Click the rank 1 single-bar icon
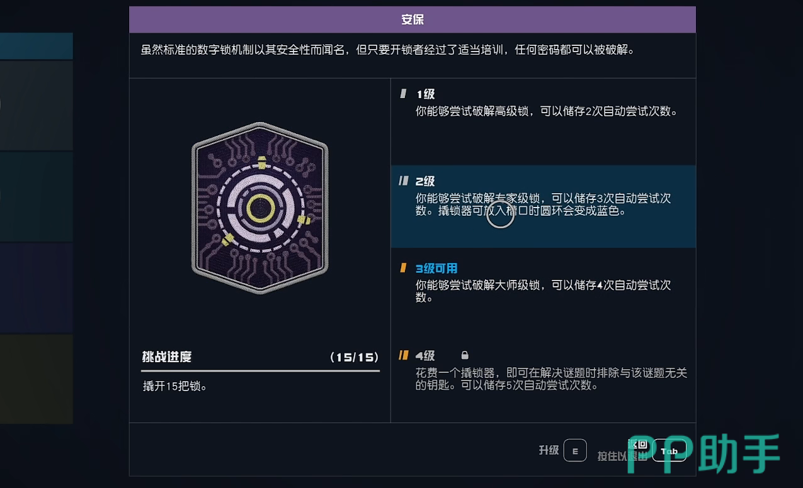Image resolution: width=803 pixels, height=488 pixels. click(403, 94)
